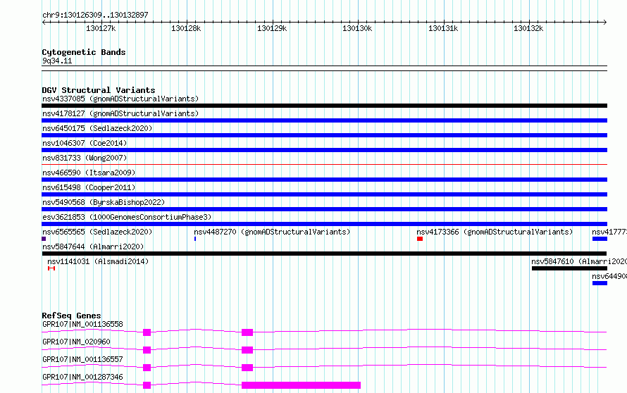The height and width of the screenshot is (393, 627).
Task: Click second exon of GPR107 NM_001136558
Action: 247,332
